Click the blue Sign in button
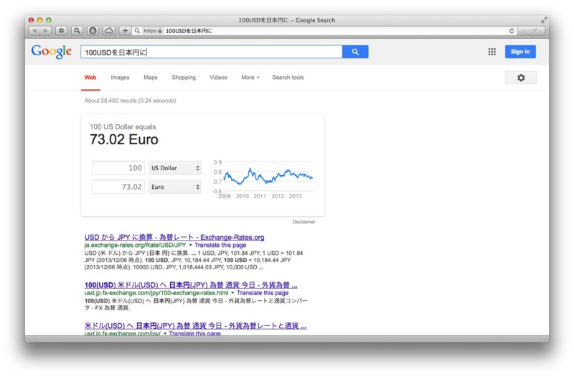 pos(520,52)
